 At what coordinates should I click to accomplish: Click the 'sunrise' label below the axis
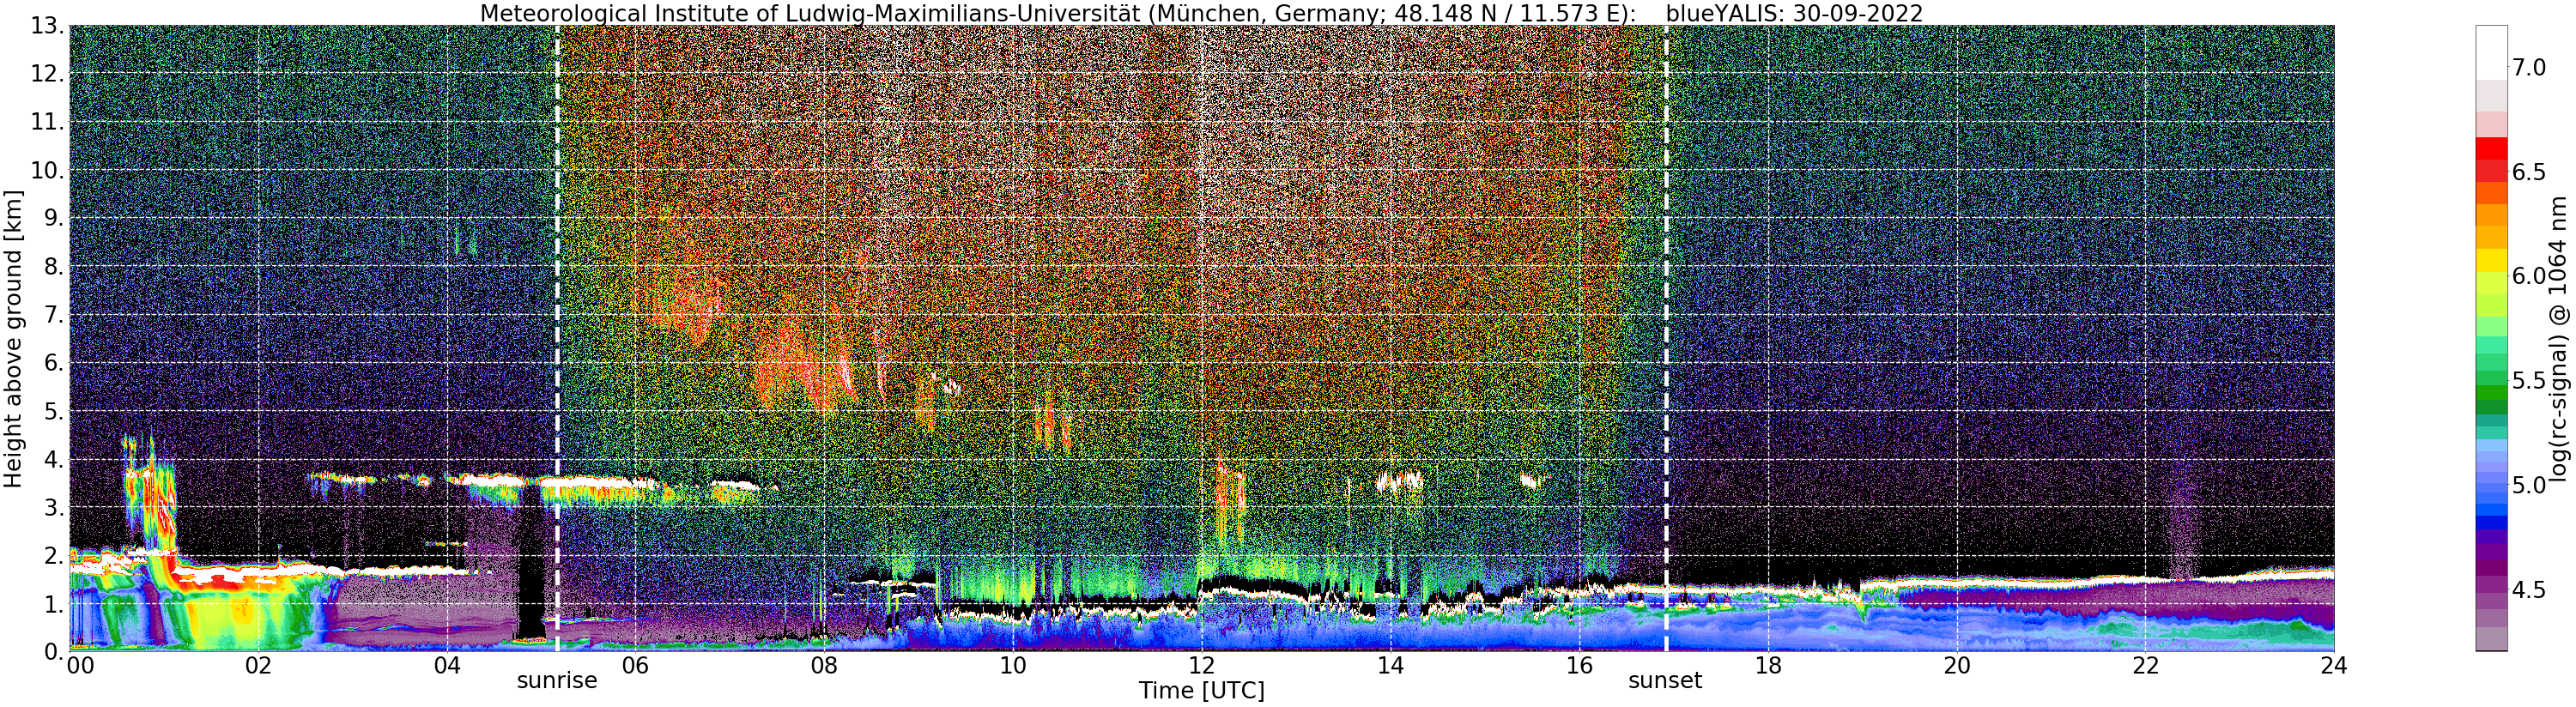(x=556, y=681)
